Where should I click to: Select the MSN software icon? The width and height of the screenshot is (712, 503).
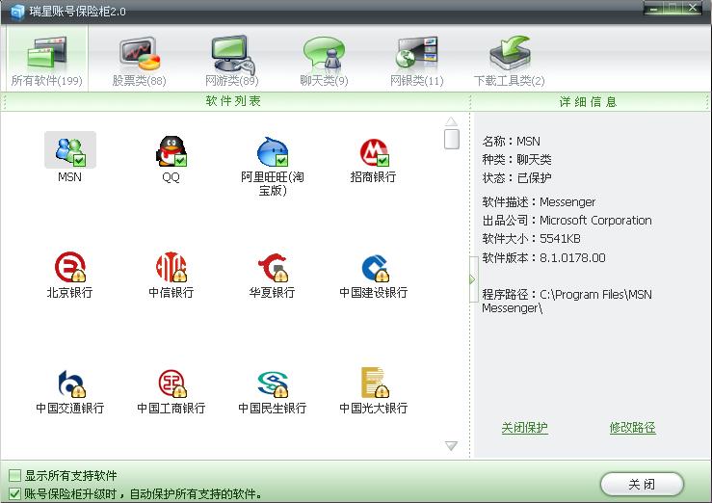click(x=70, y=151)
